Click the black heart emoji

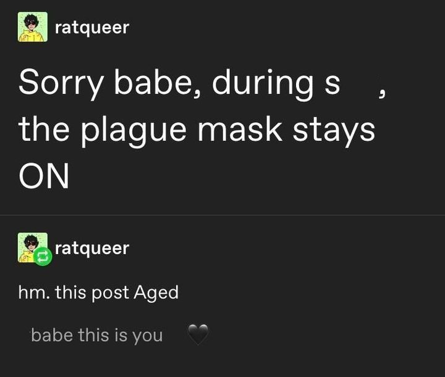pyautogui.click(x=198, y=334)
